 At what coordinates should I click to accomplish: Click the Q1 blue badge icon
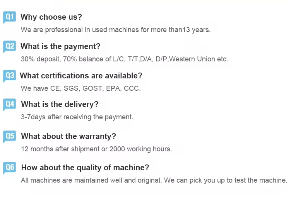pyautogui.click(x=10, y=17)
